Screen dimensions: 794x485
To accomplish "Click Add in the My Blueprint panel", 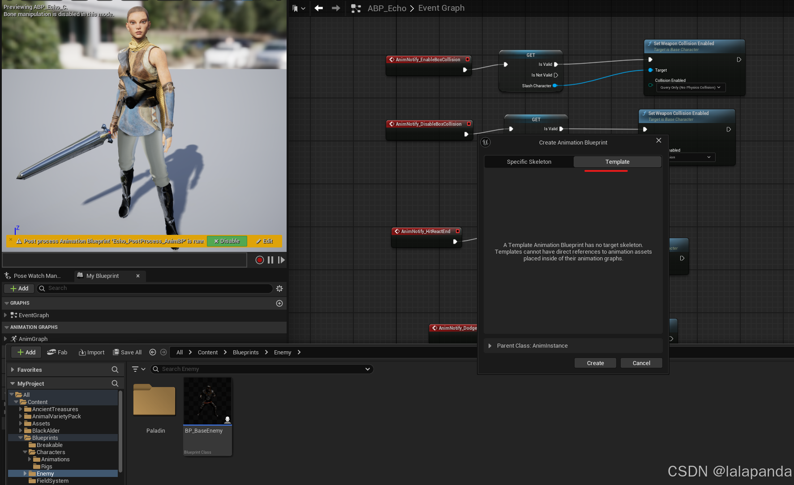I will pos(19,289).
